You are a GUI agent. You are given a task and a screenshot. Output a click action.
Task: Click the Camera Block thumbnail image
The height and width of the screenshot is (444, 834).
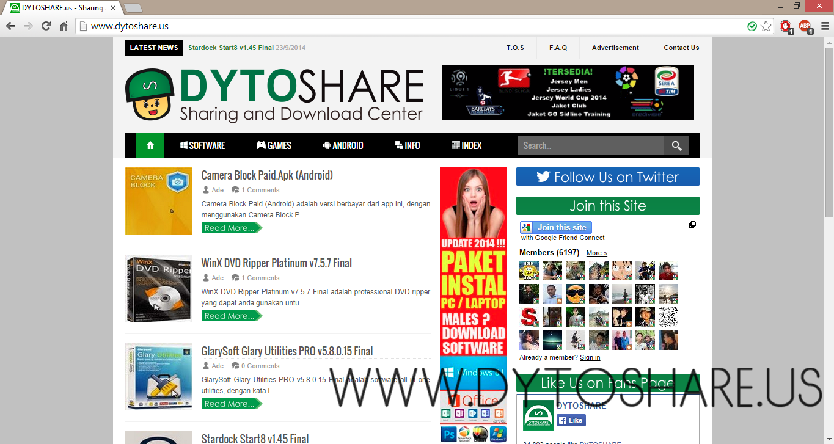pos(159,201)
